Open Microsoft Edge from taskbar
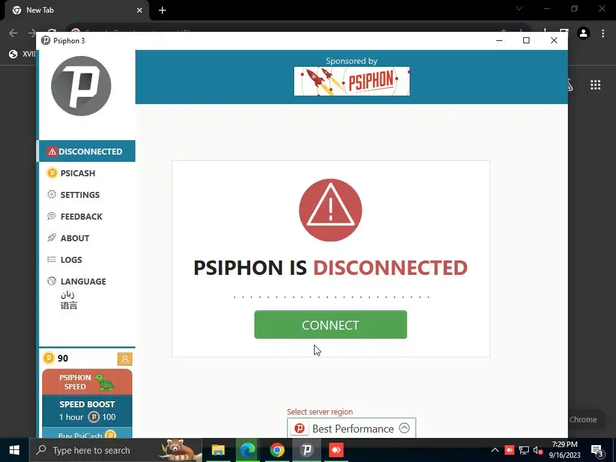Image resolution: width=616 pixels, height=462 pixels. coord(247,450)
